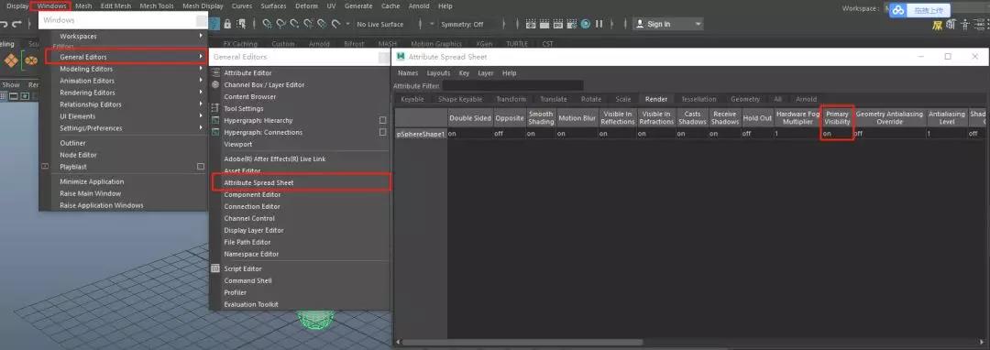This screenshot has height=350, width=990.
Task: Click the yellow modeling toolkit icon
Action: point(938,26)
